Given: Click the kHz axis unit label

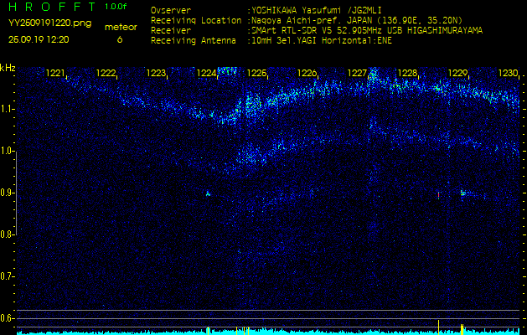Looking at the screenshot, I should coord(8,68).
